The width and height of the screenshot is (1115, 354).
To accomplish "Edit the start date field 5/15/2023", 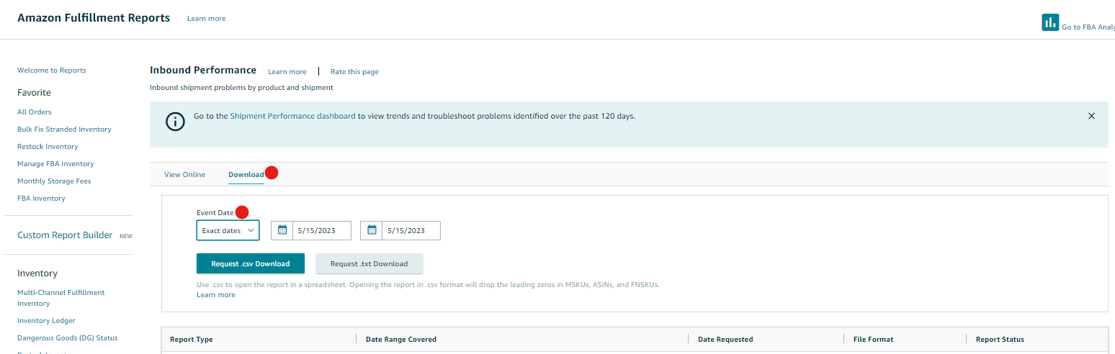I will click(x=322, y=230).
